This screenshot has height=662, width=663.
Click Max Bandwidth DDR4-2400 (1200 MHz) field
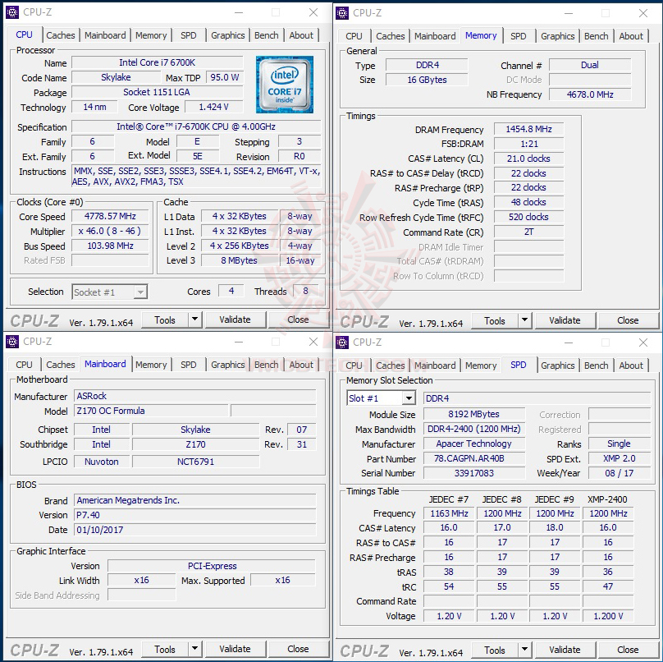pos(474,429)
